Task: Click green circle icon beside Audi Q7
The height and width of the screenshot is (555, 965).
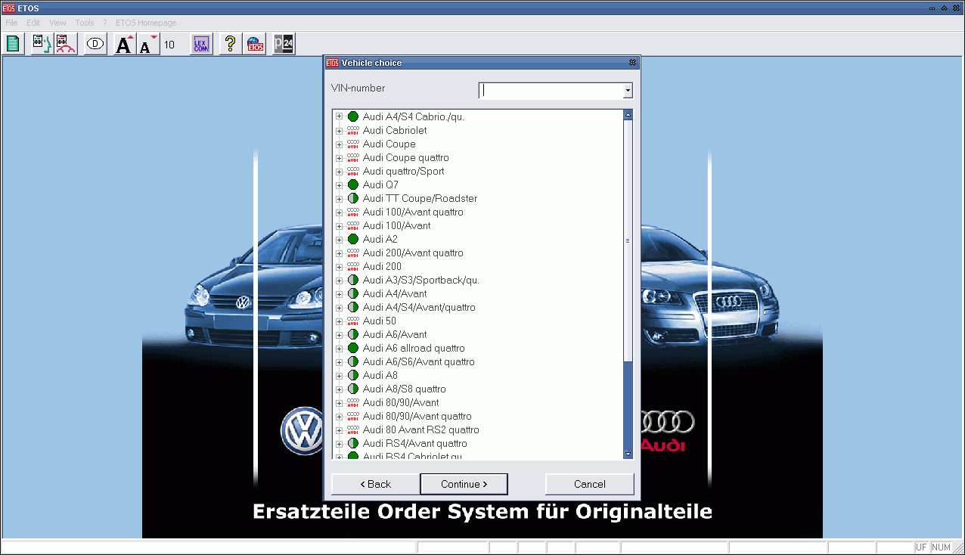Action: pyautogui.click(x=353, y=184)
